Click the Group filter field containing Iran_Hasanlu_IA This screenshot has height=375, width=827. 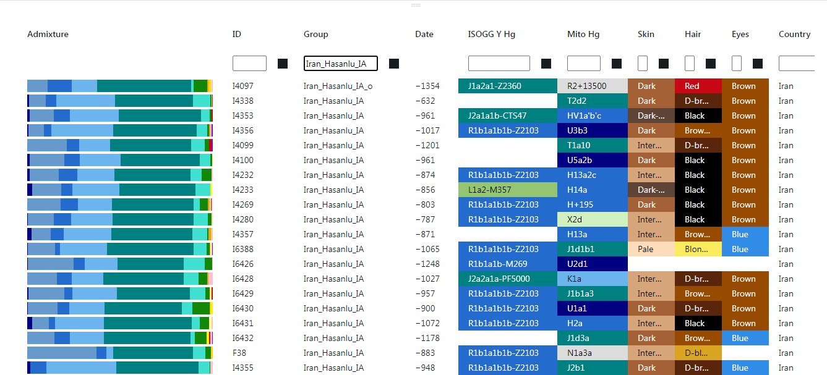[x=341, y=64]
